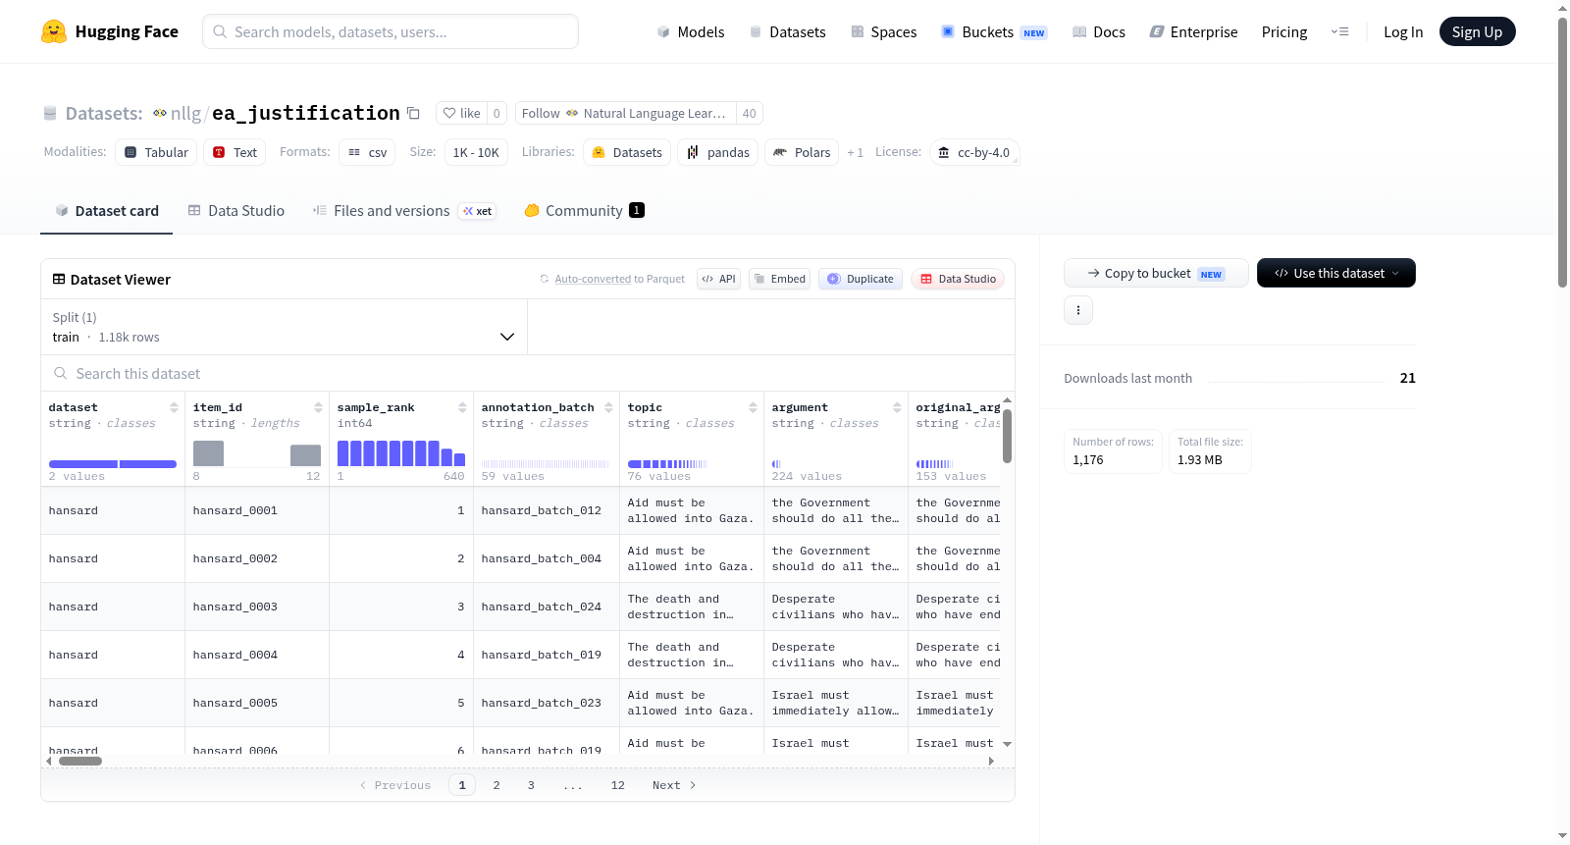Sort by item_id column using its sort icon
Image resolution: width=1570 pixels, height=845 pixels.
point(318,407)
